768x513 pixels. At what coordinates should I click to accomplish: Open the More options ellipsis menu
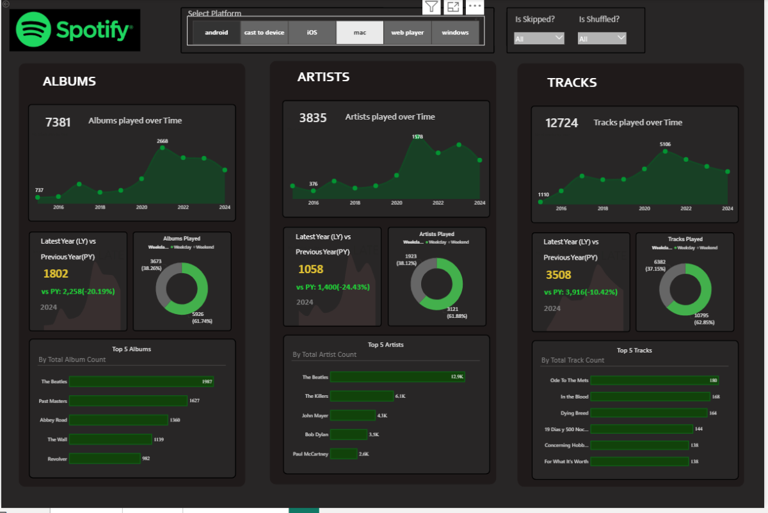[474, 7]
